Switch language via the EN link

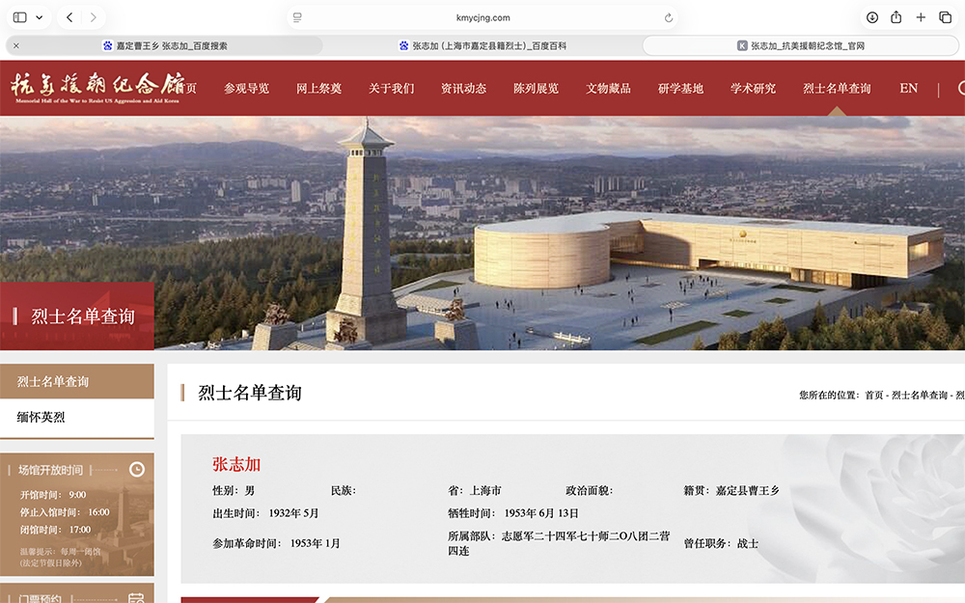tap(908, 88)
